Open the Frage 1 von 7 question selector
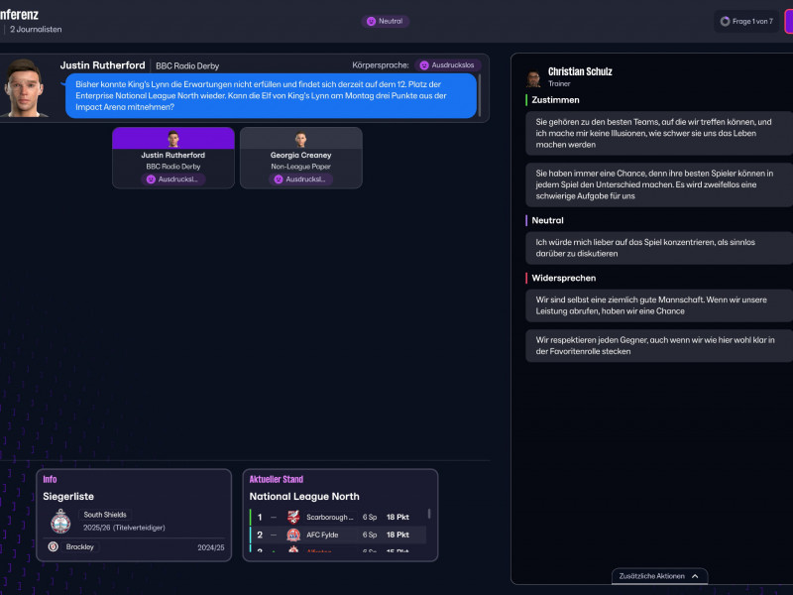This screenshot has height=595, width=793. [746, 20]
